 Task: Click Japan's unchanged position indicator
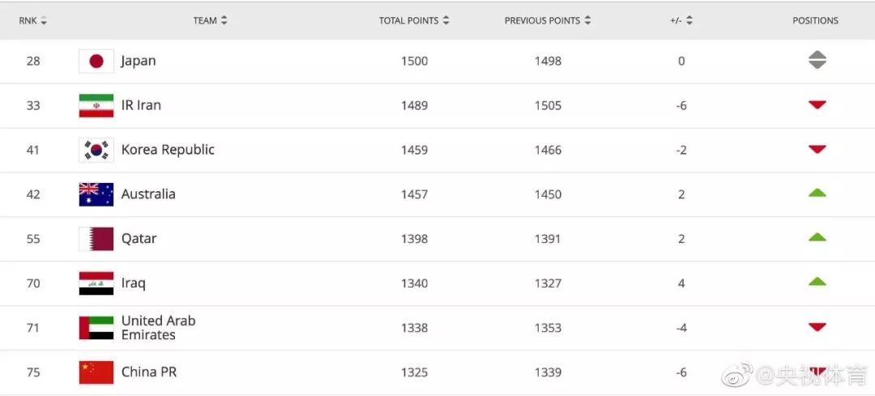(817, 60)
